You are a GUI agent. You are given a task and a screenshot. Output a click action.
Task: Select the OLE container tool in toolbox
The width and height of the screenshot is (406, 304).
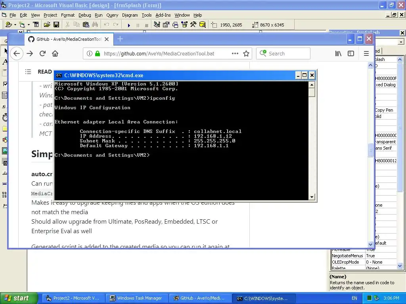pos(5,162)
